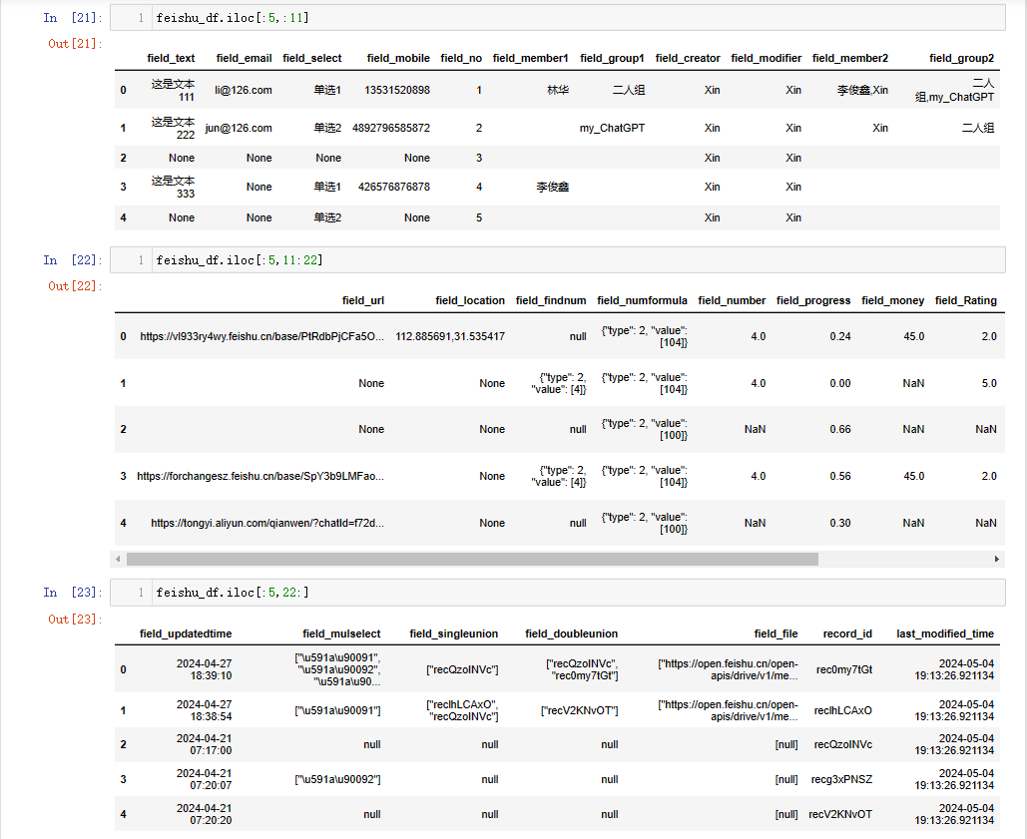
Task: Click the forchangesz.feishu.cn URL cell
Action: (x=260, y=476)
